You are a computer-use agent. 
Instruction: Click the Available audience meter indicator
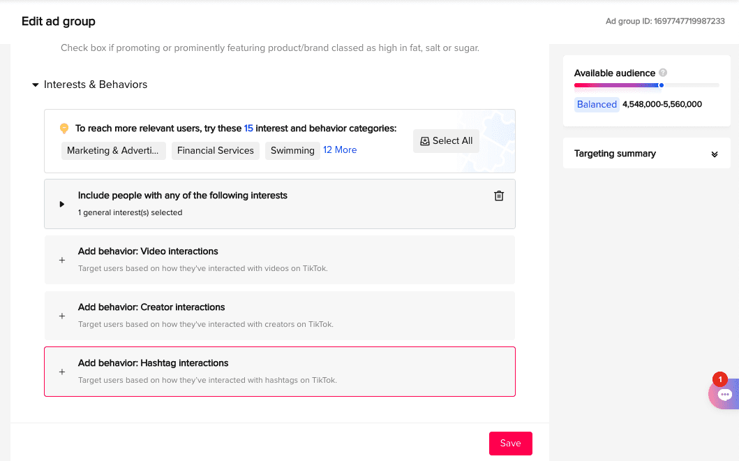coord(662,85)
